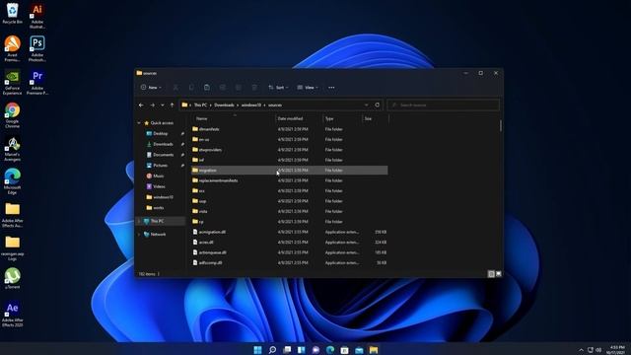Go up one folder level arrow

[173, 106]
